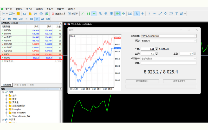This screenshot has height=130, width=208.
Task: Click the 按市場價買入 buy button
Action: tap(179, 81)
